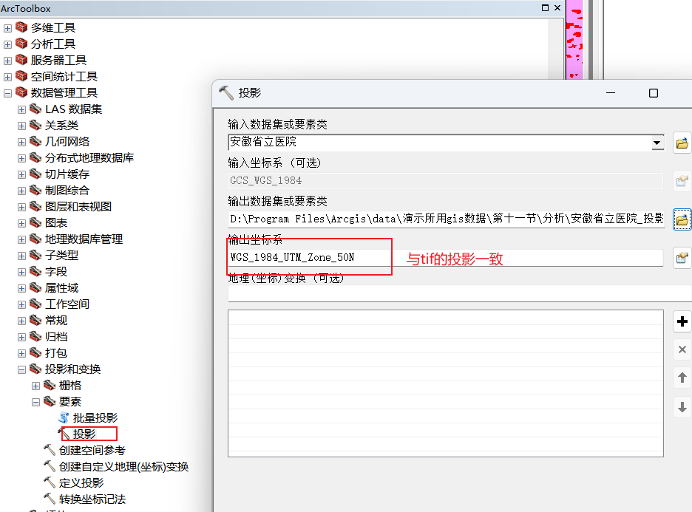Click the 转换坐标记法 hammer icon
Screen dimensions: 692x512
[x=50, y=499]
